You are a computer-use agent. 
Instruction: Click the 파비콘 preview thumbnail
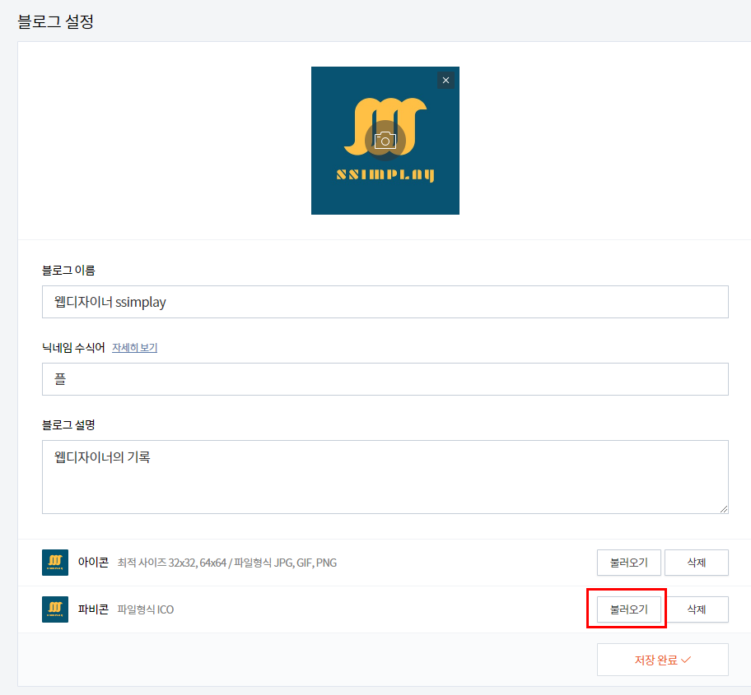[x=55, y=609]
